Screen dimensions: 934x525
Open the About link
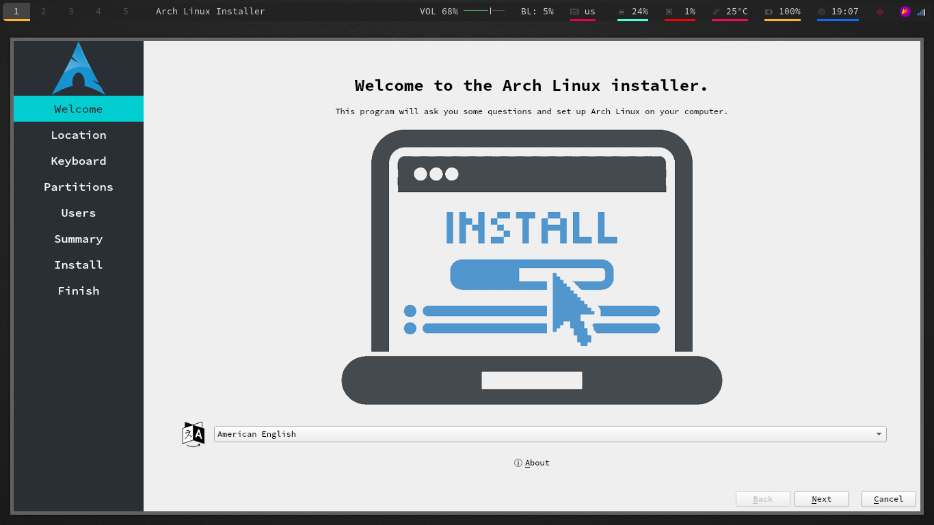point(532,463)
